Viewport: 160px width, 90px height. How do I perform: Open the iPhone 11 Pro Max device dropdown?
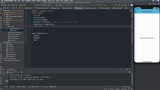click(x=43, y=5)
